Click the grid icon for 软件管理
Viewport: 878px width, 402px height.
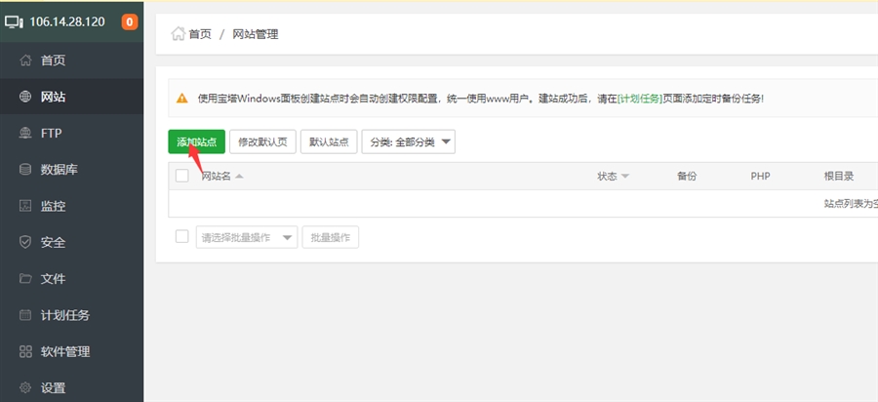click(25, 351)
